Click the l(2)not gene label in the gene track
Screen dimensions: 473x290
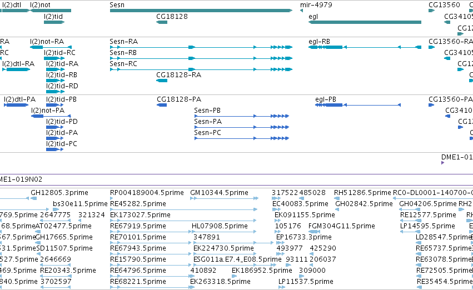point(40,5)
